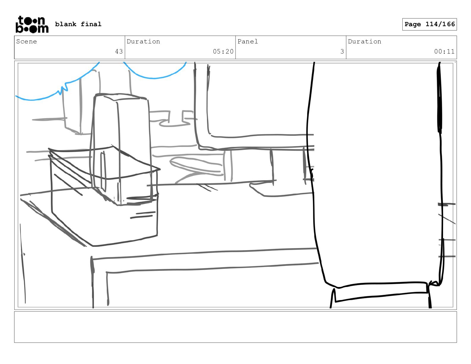Click the panel number 3
471x364 pixels.
tap(342, 51)
